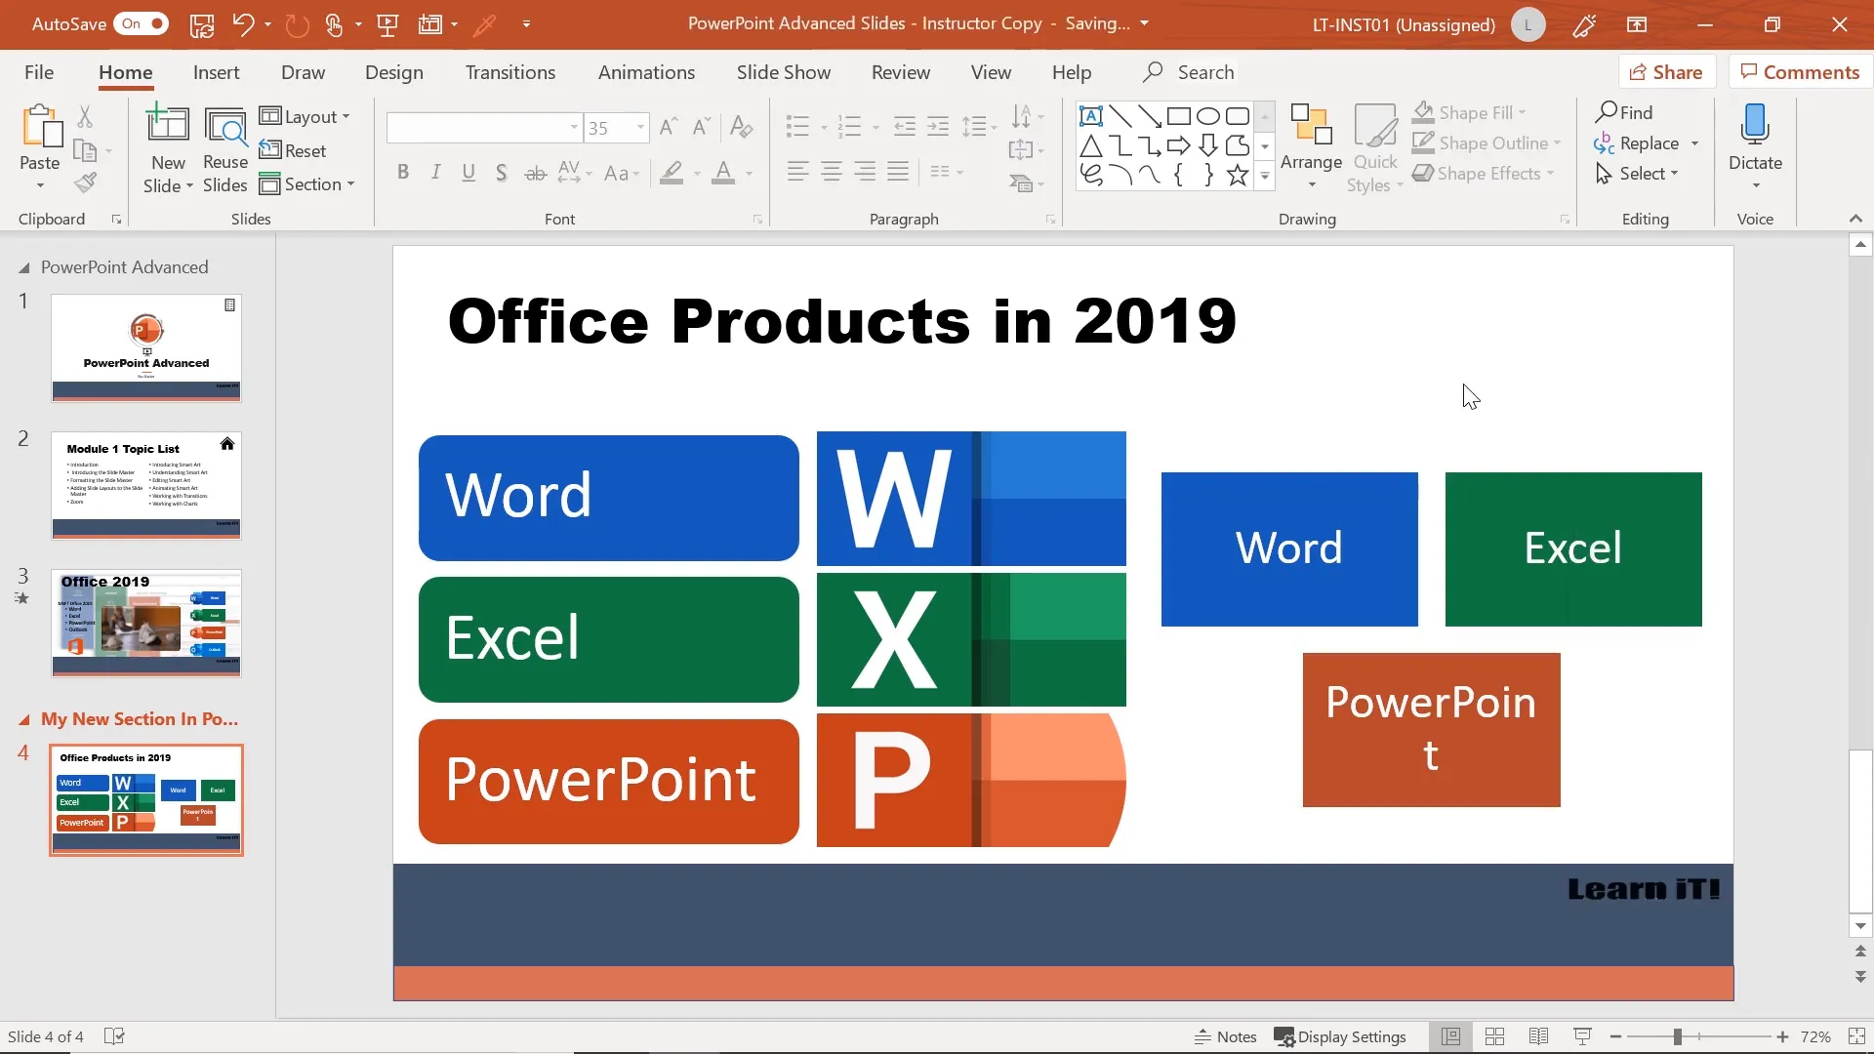Click the zoom slider handle
1874x1054 pixels.
(x=1678, y=1036)
